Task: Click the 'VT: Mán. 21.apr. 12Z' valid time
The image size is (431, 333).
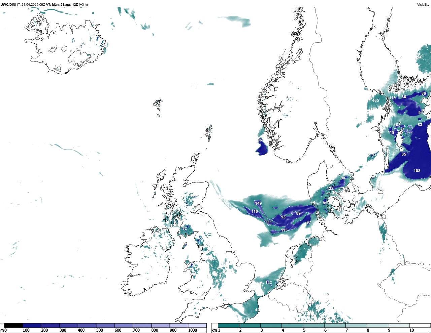Action: pyautogui.click(x=62, y=5)
